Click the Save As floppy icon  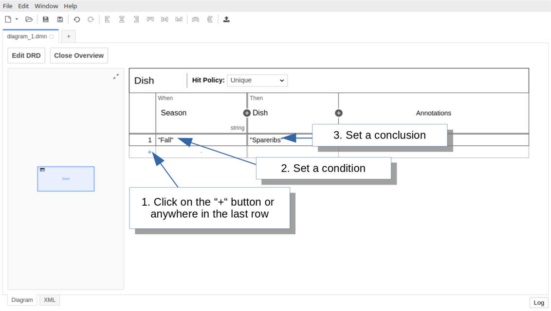point(60,19)
